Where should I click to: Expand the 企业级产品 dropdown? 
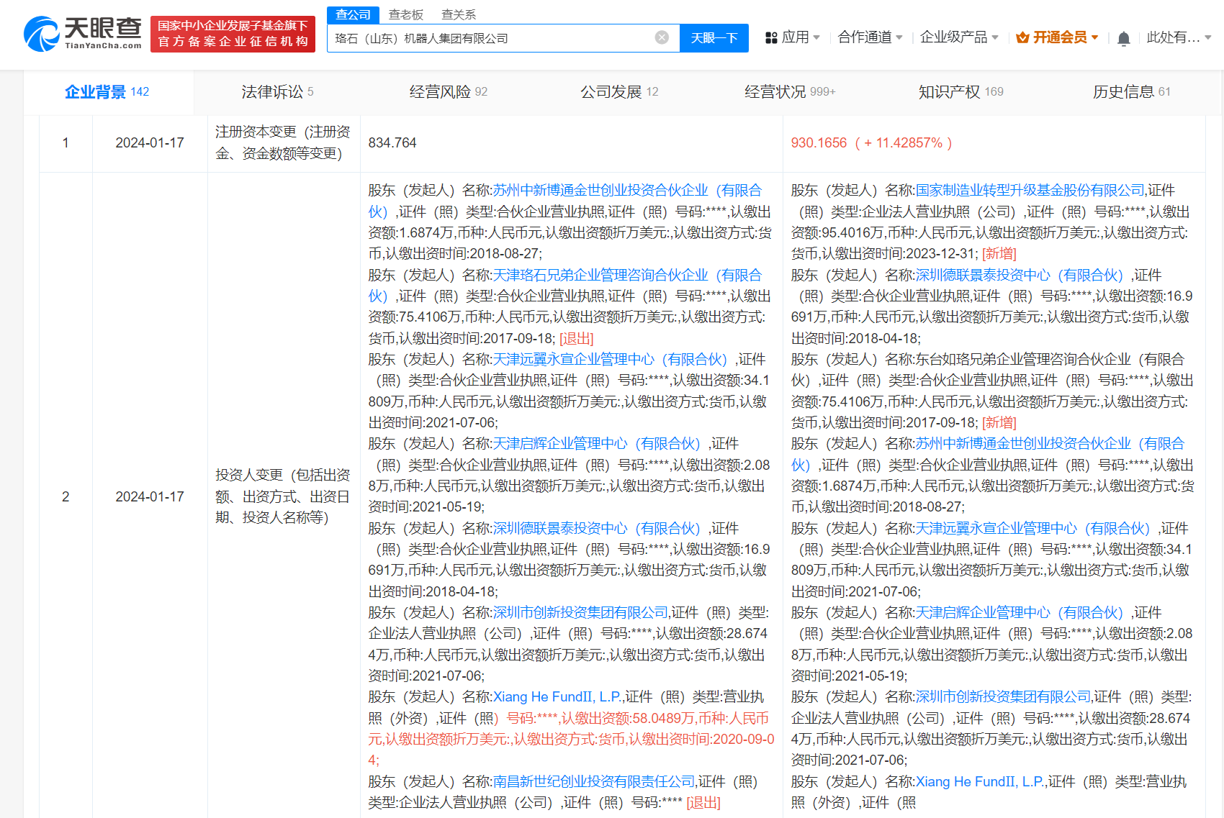[x=959, y=37]
